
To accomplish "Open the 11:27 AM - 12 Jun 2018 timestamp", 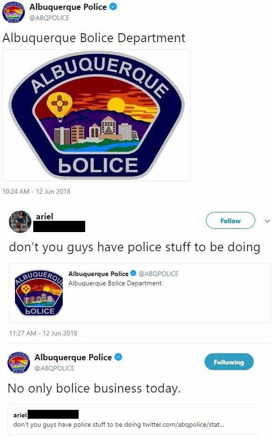I will (x=43, y=333).
